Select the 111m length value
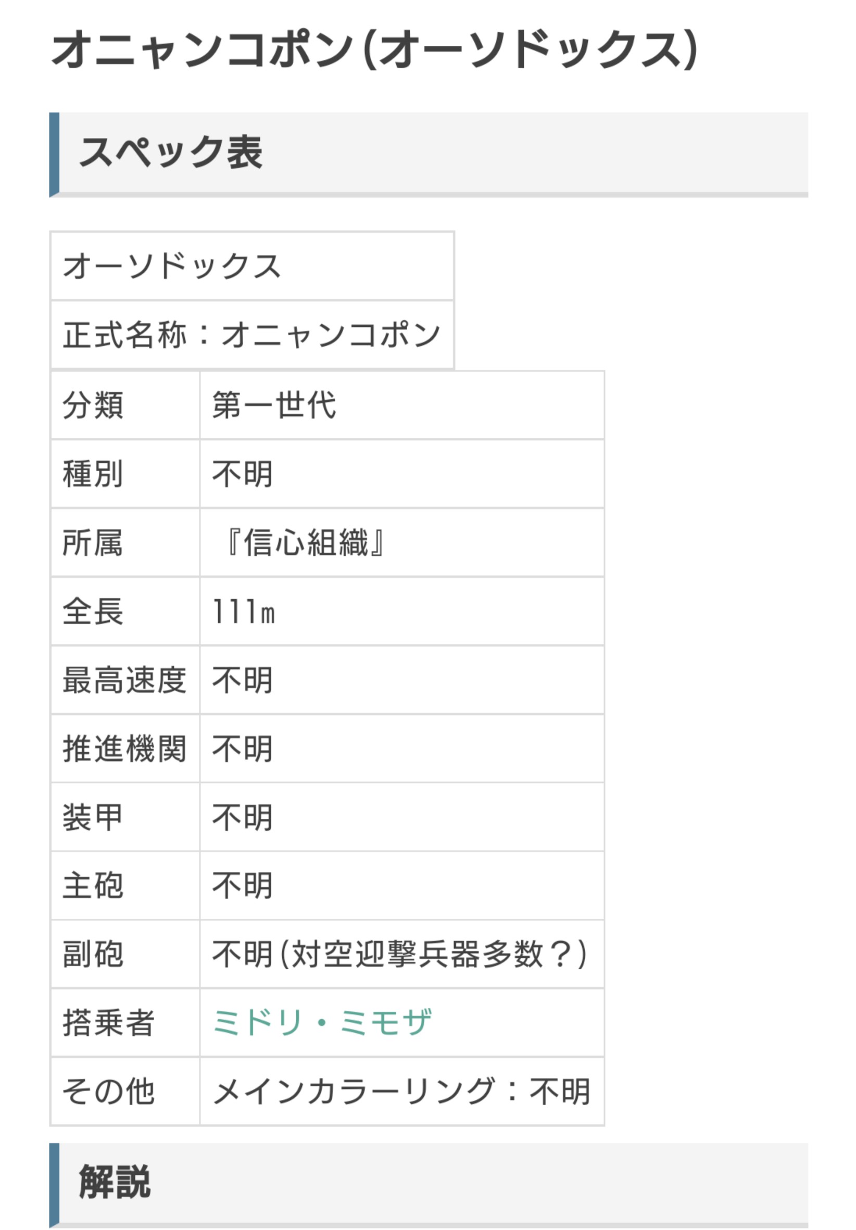 (x=244, y=611)
